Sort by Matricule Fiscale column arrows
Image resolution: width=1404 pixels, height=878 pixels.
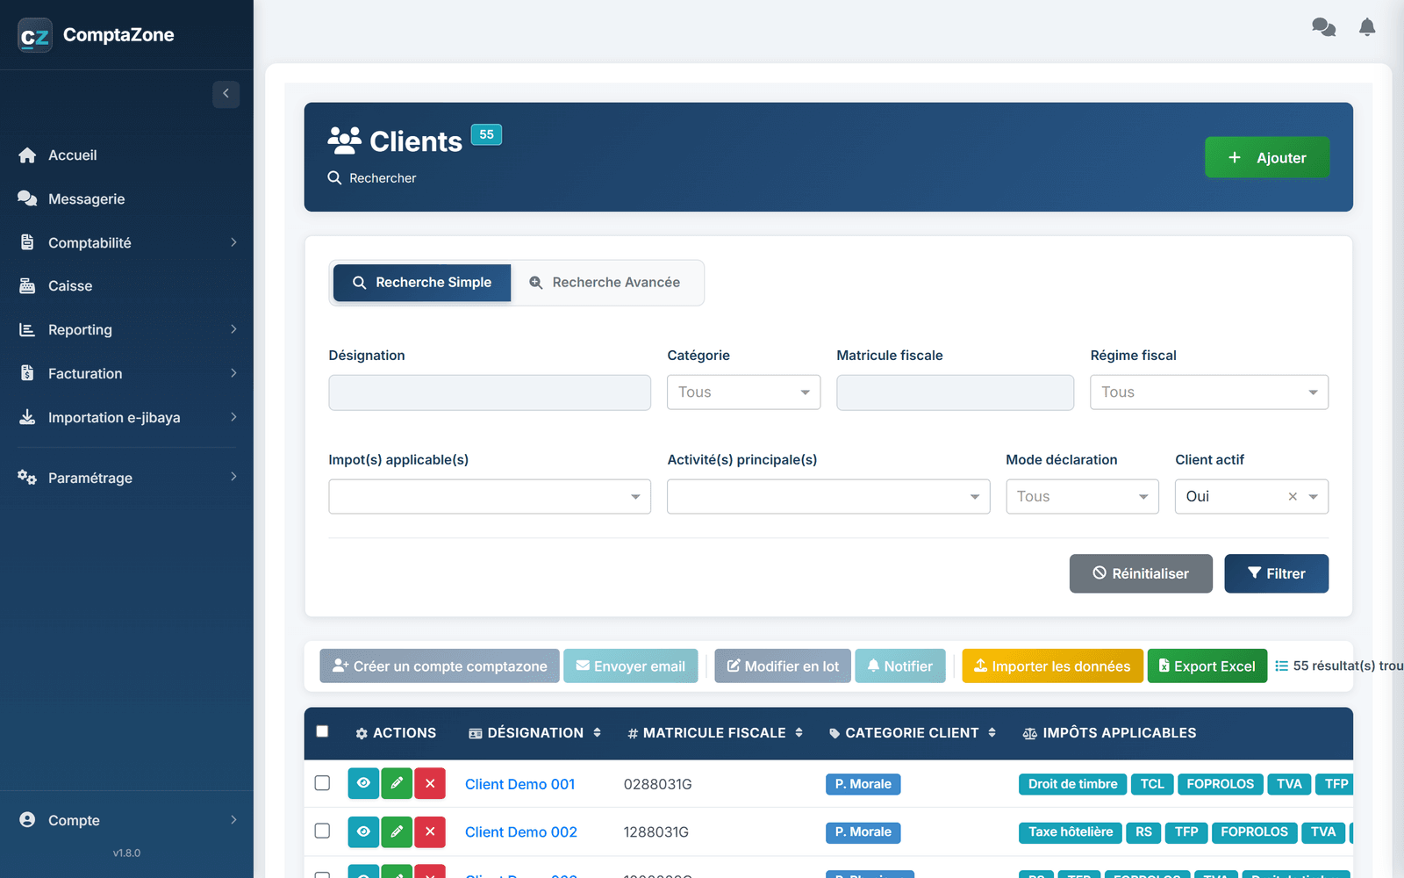pyautogui.click(x=799, y=732)
